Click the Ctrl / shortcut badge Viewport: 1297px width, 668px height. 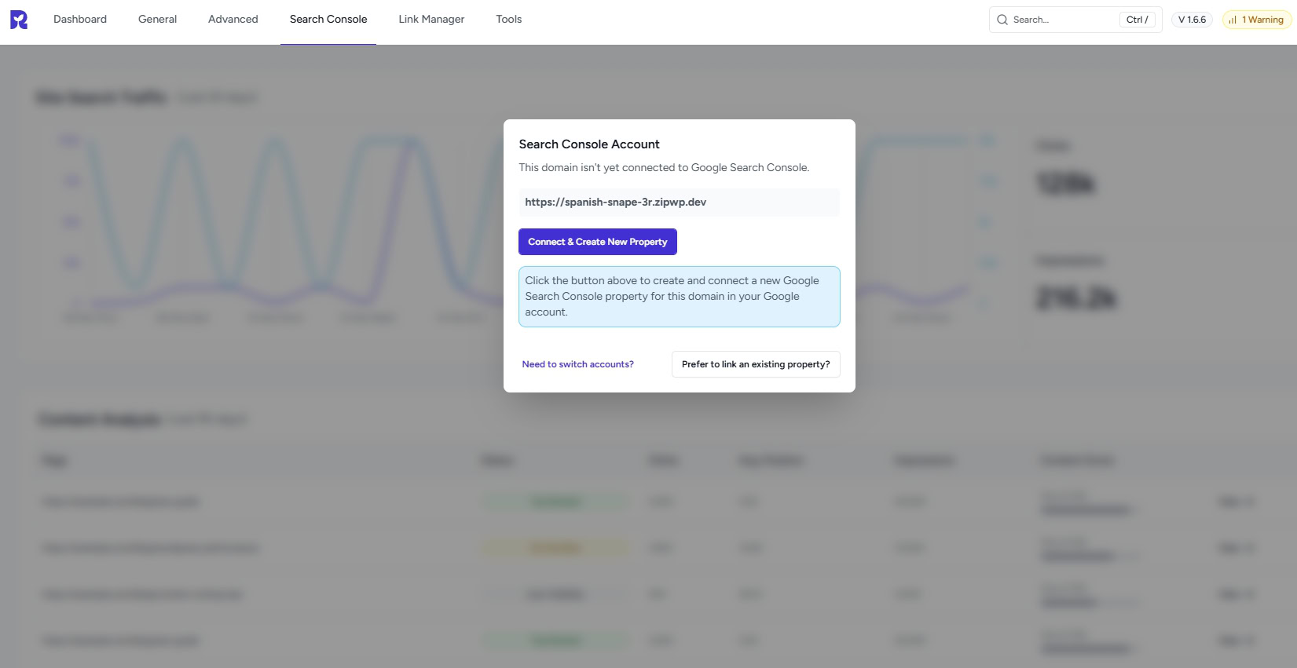point(1137,20)
